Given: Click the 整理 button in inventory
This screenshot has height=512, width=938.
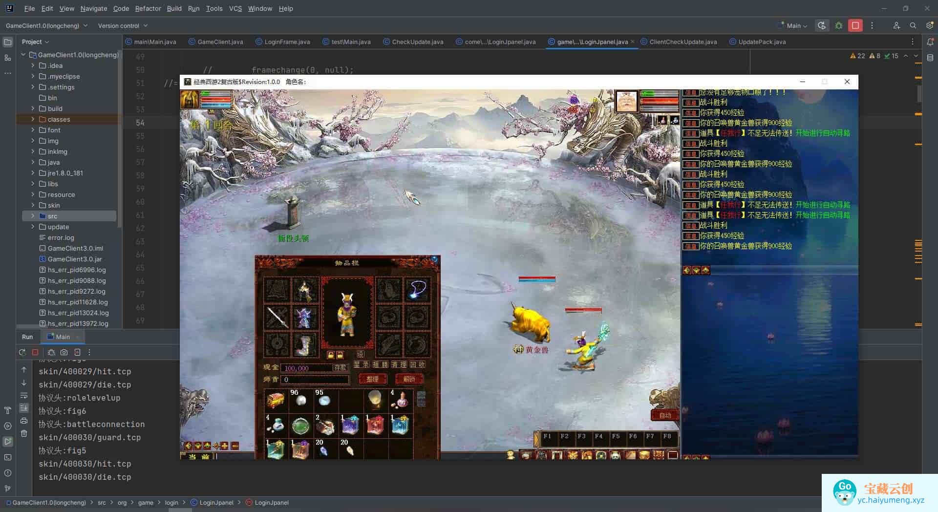Looking at the screenshot, I should (x=372, y=379).
